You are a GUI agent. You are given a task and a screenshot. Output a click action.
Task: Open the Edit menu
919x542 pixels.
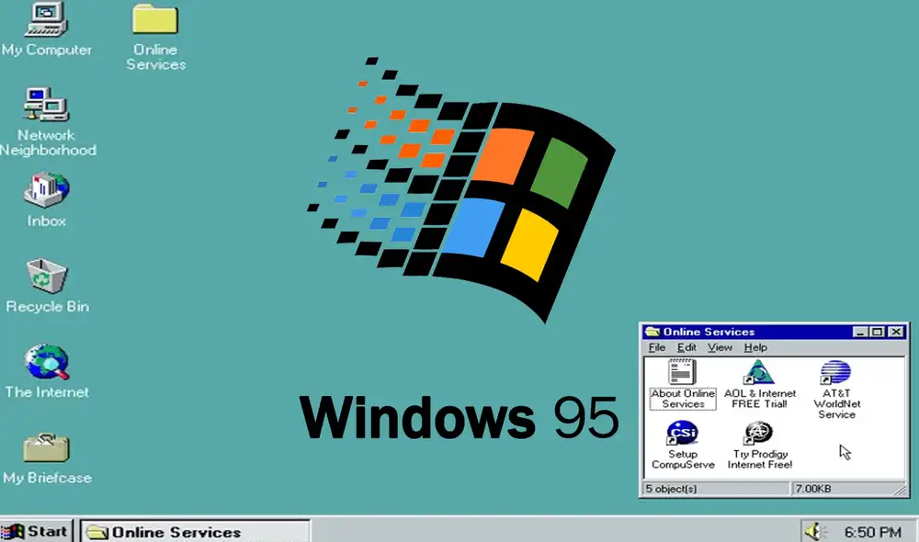point(686,347)
